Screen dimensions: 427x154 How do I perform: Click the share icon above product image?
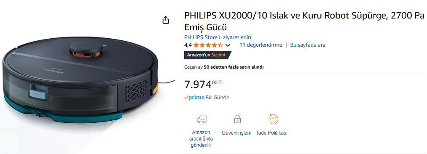click(166, 20)
